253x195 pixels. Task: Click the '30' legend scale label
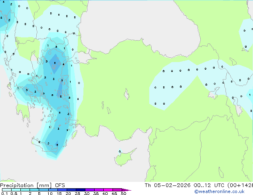pos(87,193)
